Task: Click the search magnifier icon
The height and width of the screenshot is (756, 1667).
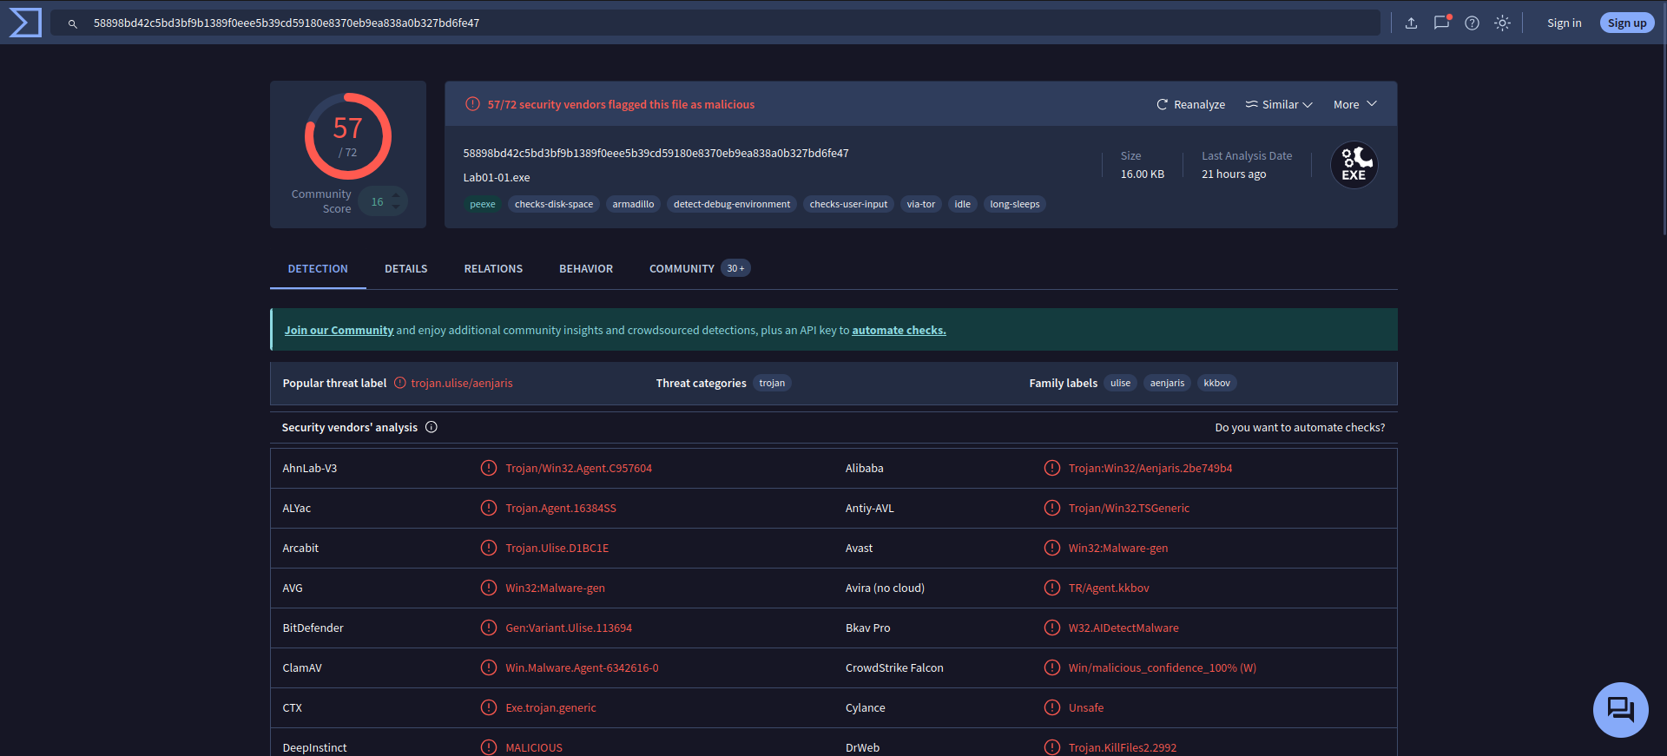Action: point(73,23)
